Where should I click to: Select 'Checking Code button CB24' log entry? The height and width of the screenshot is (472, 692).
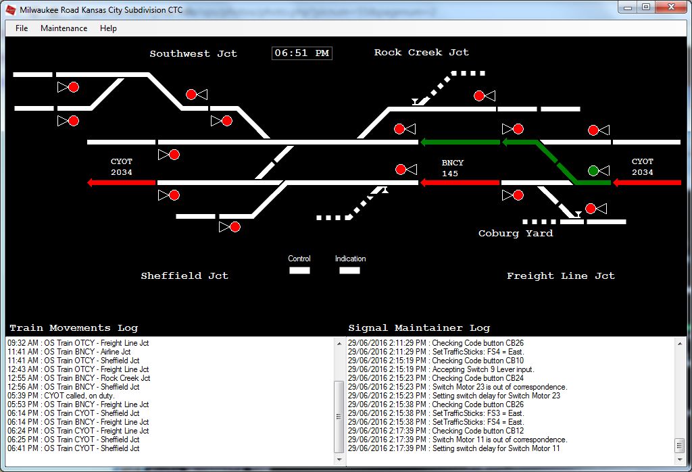tap(436, 378)
